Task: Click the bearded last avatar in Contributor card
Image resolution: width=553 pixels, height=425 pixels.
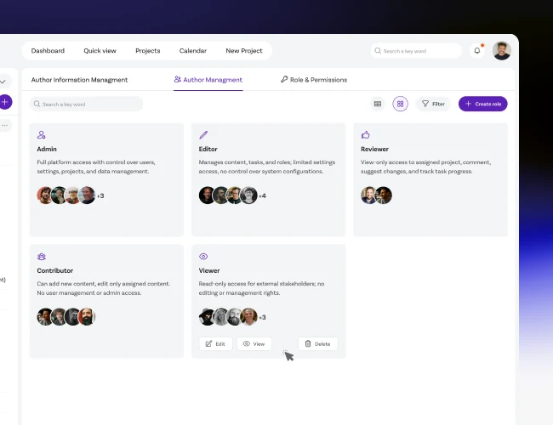Action: pos(87,317)
